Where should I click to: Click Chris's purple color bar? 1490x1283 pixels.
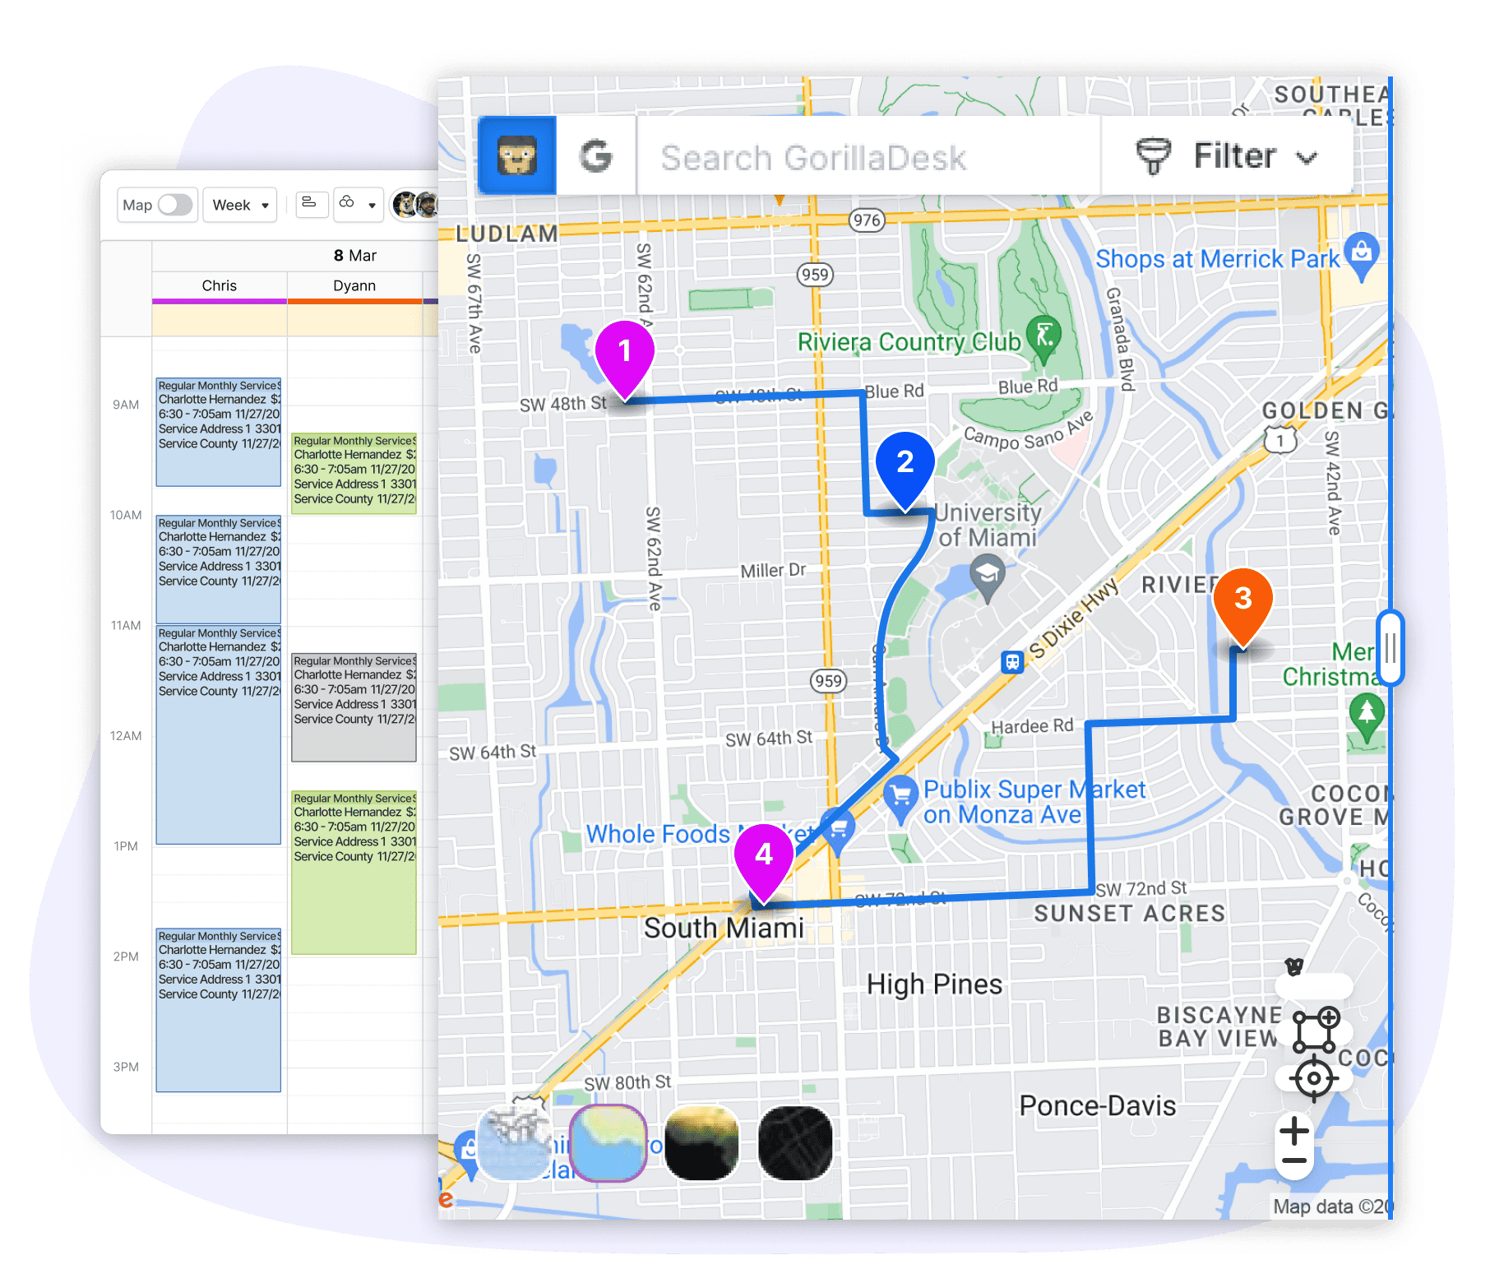point(220,302)
